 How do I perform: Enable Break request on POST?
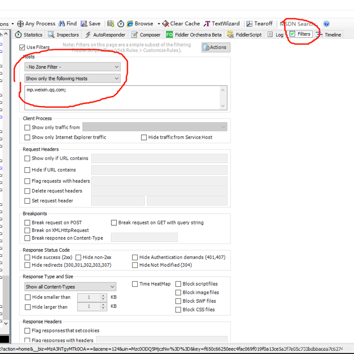click(27, 223)
